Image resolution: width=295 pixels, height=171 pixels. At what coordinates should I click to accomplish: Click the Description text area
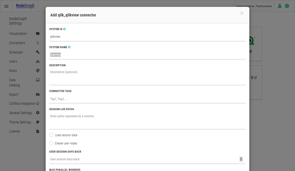point(147,77)
